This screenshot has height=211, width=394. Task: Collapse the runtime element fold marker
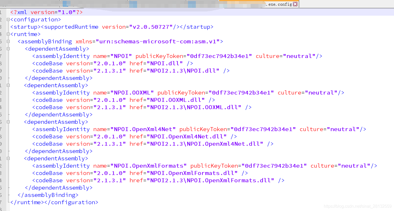pos(8,34)
